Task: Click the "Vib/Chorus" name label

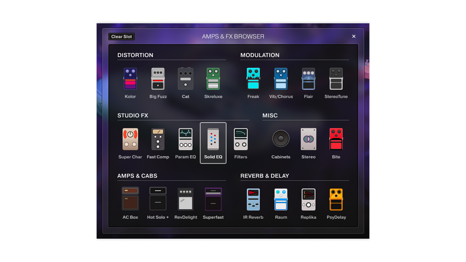Action: click(281, 97)
